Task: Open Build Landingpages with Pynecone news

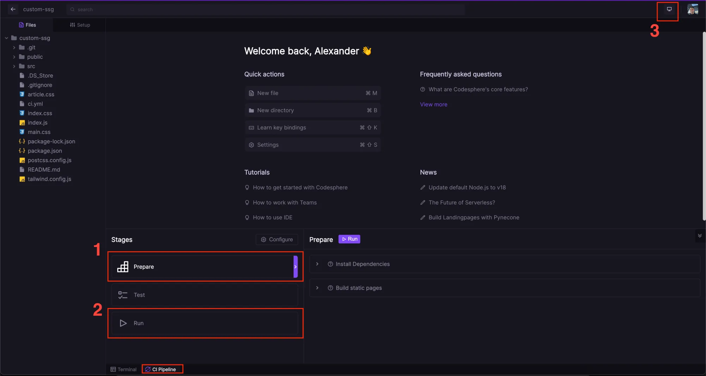Action: pos(474,217)
